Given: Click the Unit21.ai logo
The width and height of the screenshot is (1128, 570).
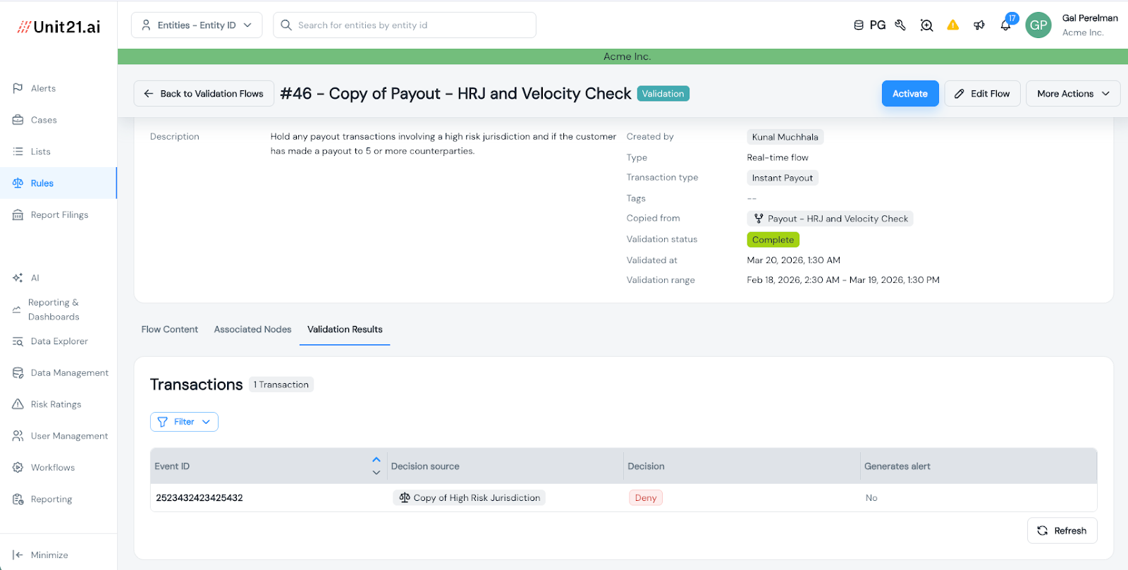Looking at the screenshot, I should pyautogui.click(x=59, y=27).
